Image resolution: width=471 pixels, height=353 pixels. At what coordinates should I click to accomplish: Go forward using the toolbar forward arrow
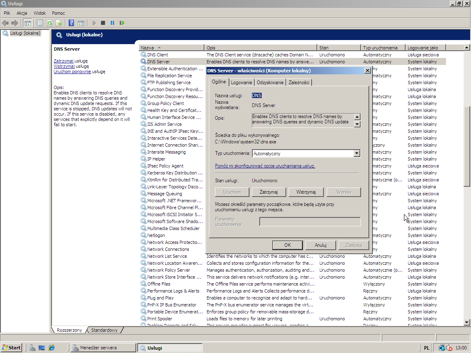click(x=14, y=23)
